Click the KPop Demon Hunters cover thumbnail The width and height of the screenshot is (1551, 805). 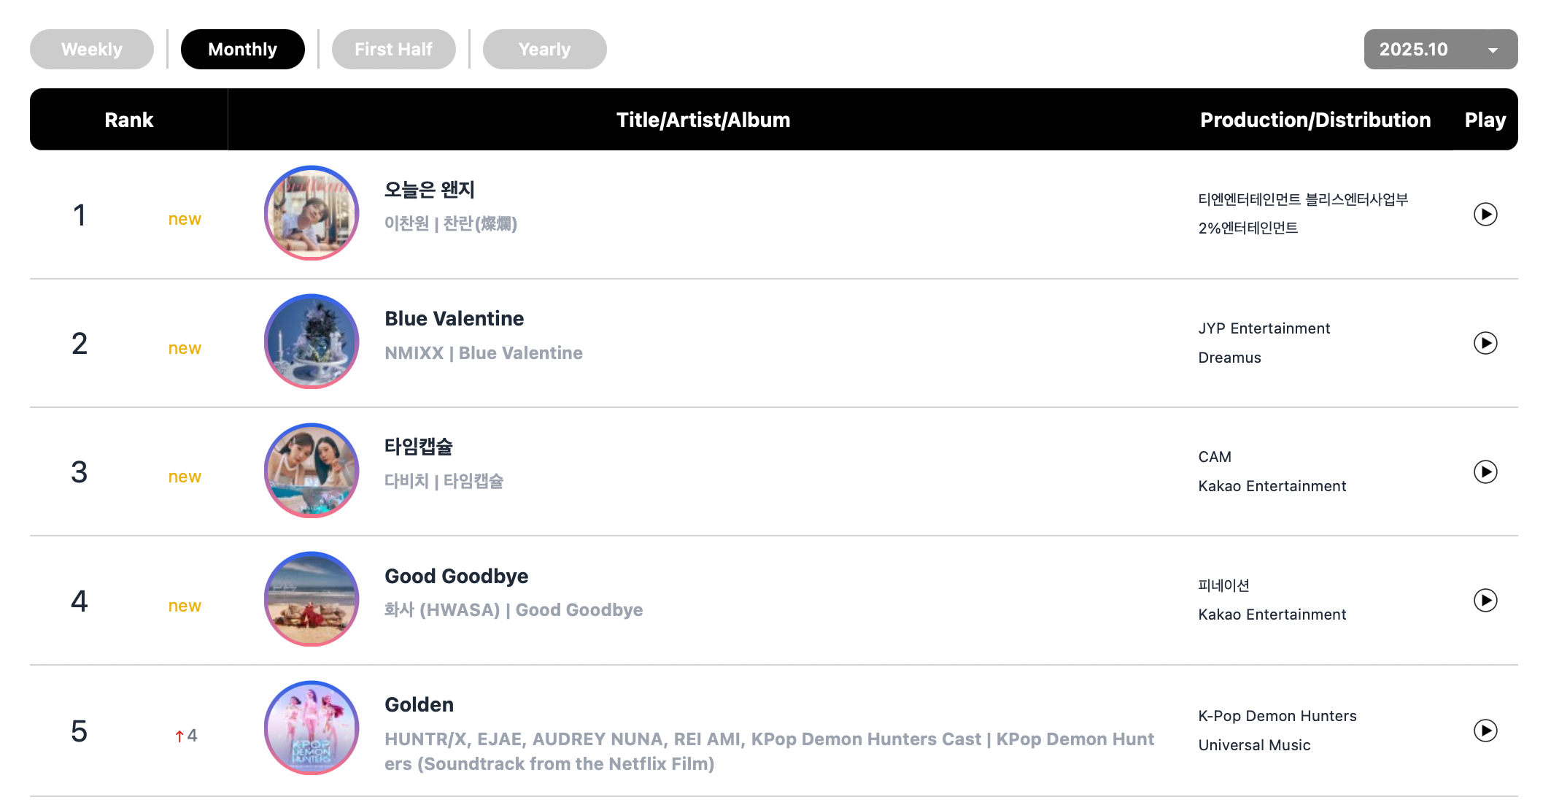click(312, 728)
